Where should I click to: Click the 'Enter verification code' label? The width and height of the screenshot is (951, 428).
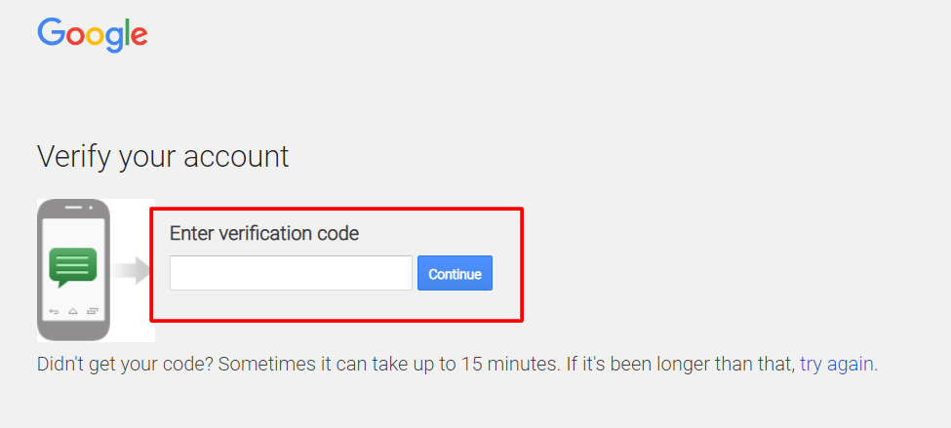(264, 234)
